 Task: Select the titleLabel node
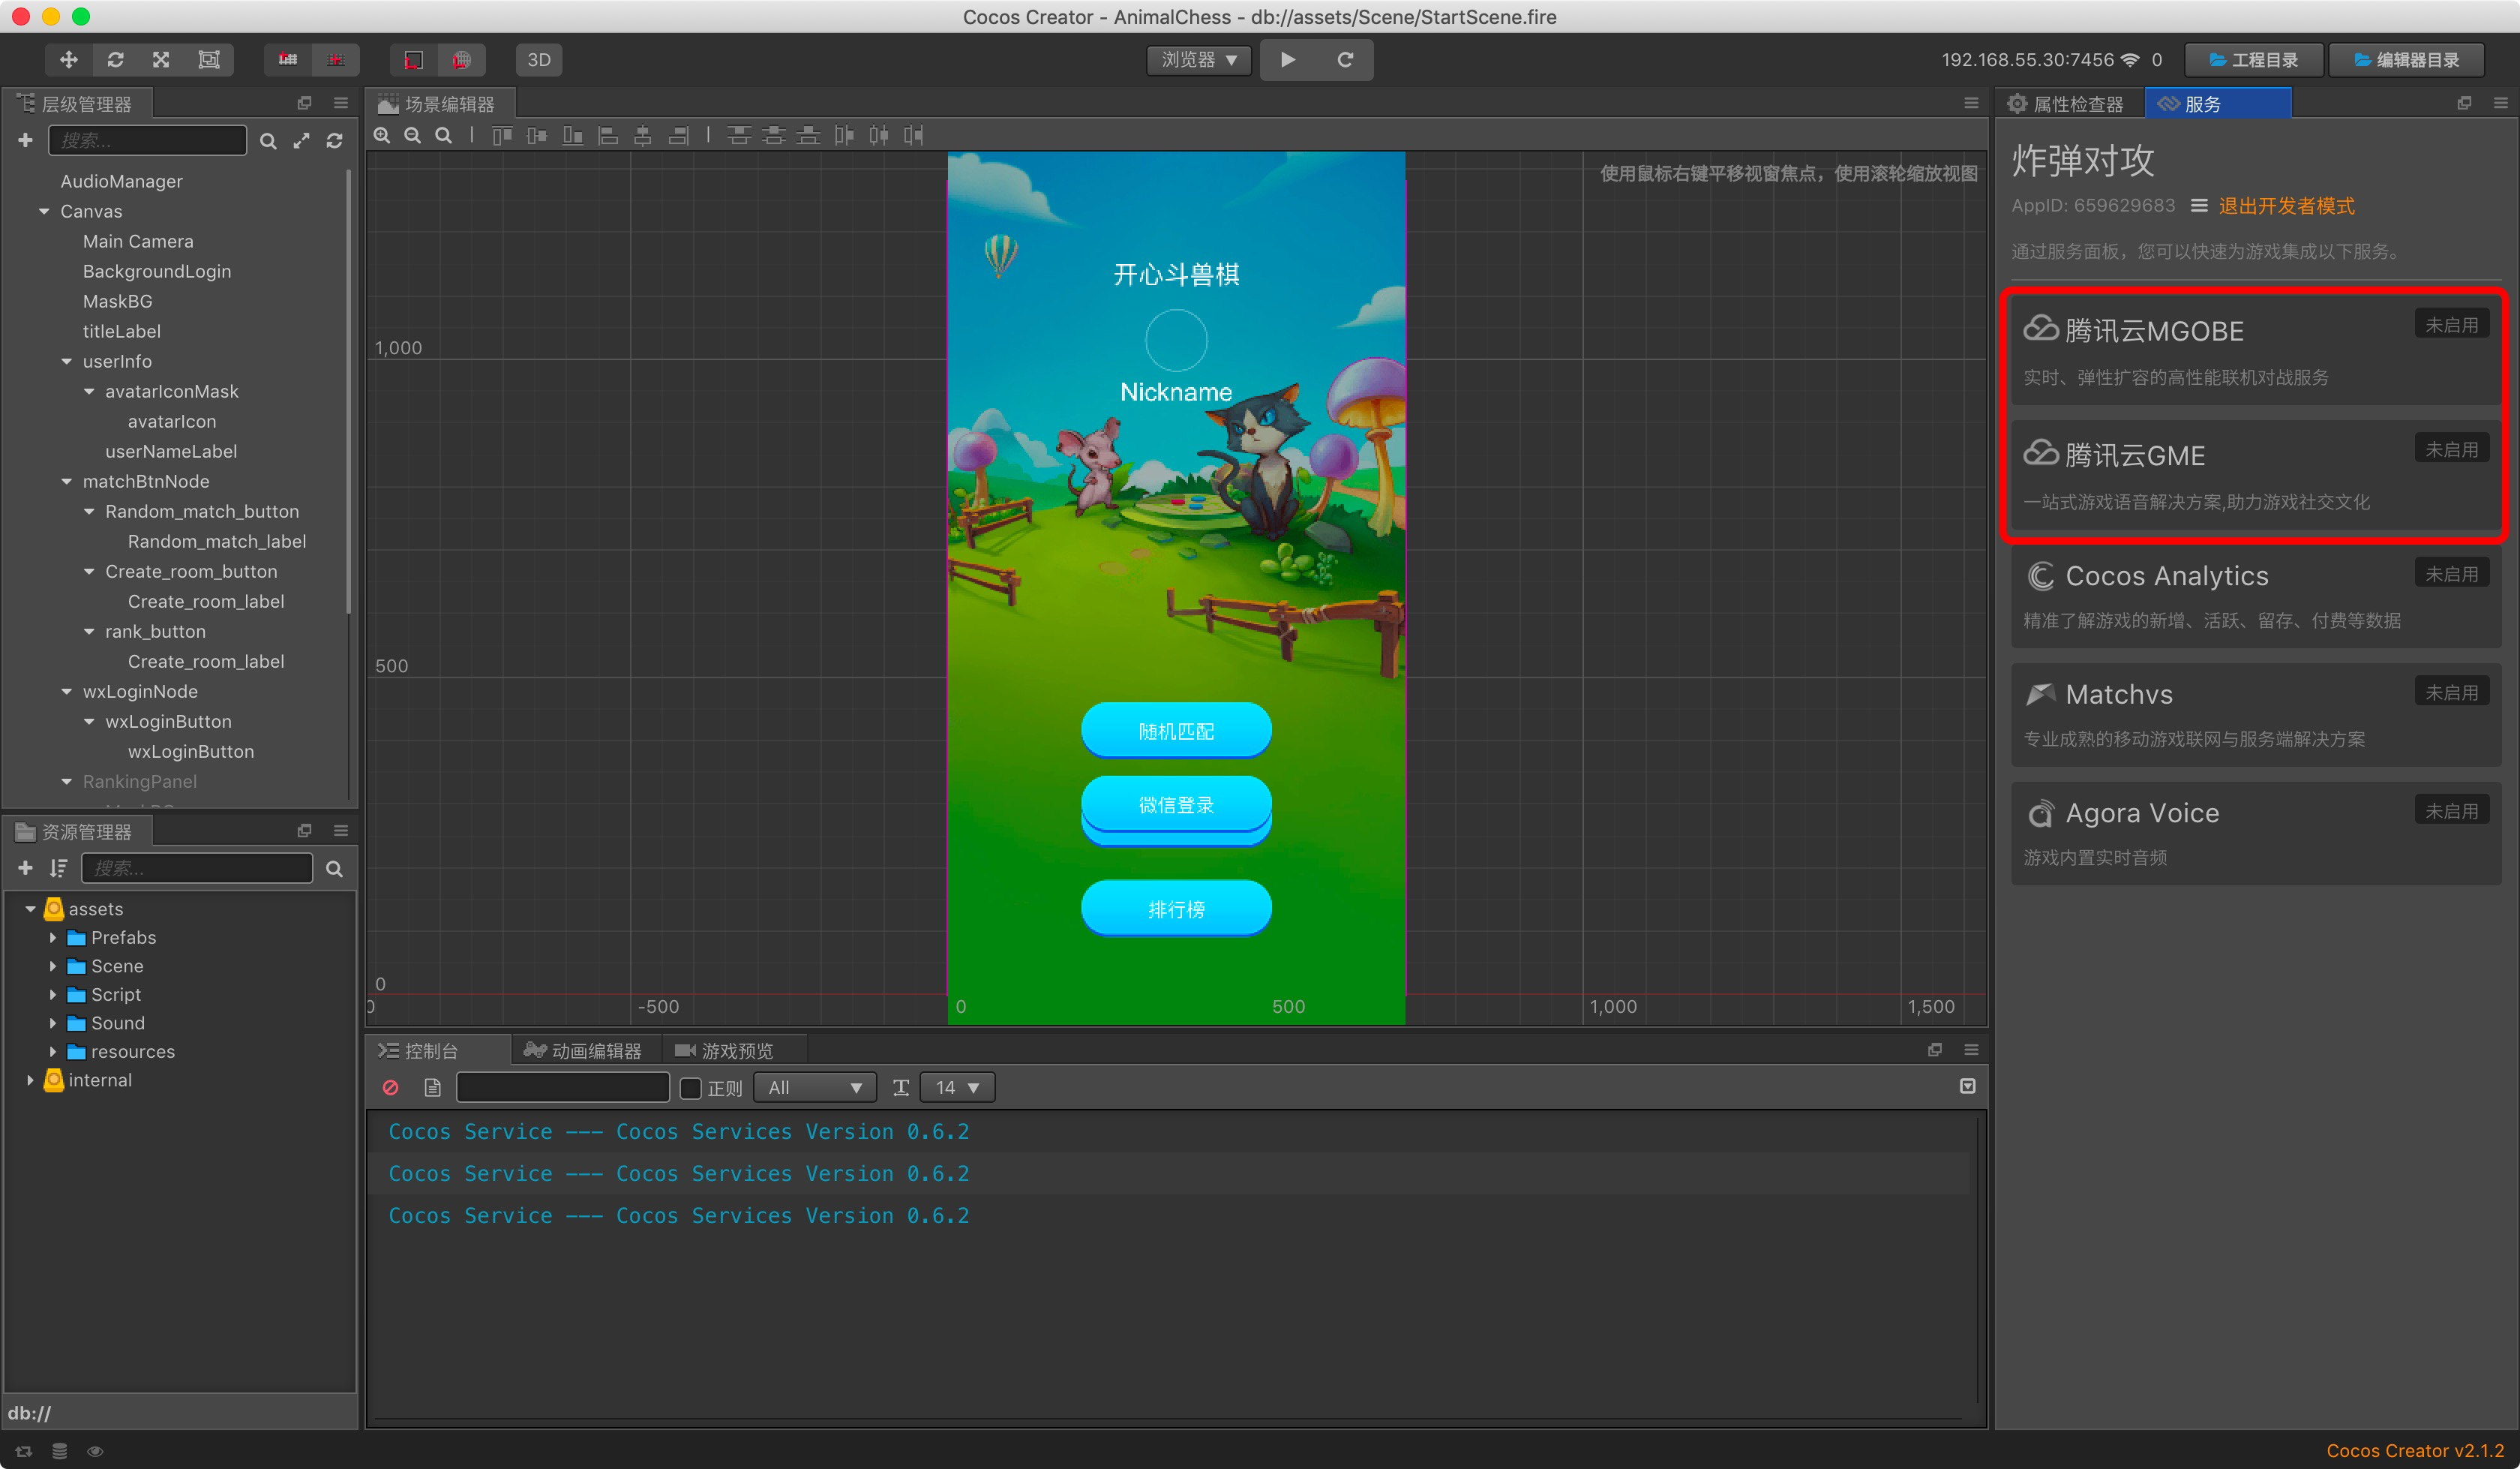coord(122,331)
